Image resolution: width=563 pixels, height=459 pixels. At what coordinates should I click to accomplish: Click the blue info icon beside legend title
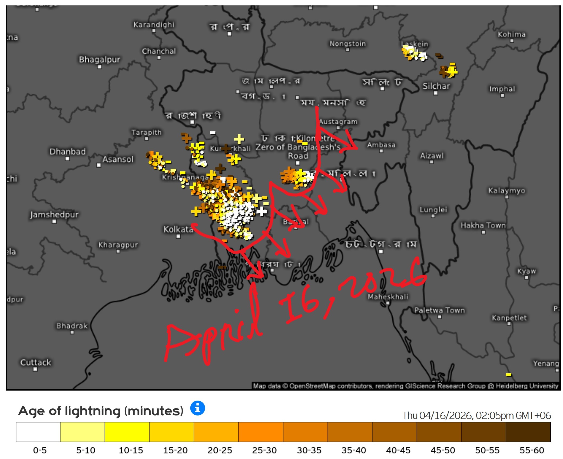point(197,408)
